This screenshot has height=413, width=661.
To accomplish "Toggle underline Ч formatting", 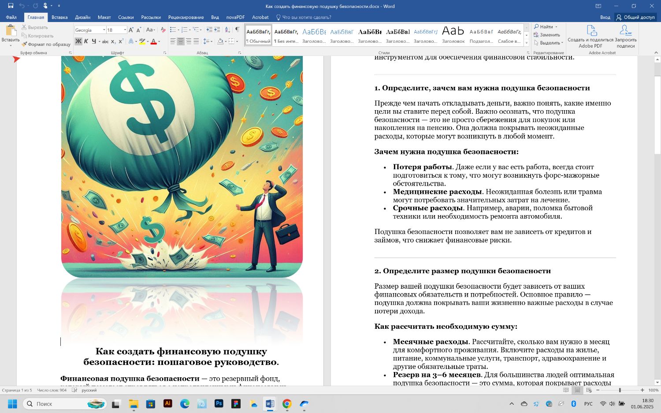I will (x=94, y=41).
